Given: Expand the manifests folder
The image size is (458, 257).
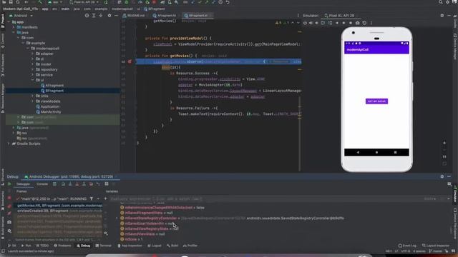Looking at the screenshot, I should (x=13, y=27).
